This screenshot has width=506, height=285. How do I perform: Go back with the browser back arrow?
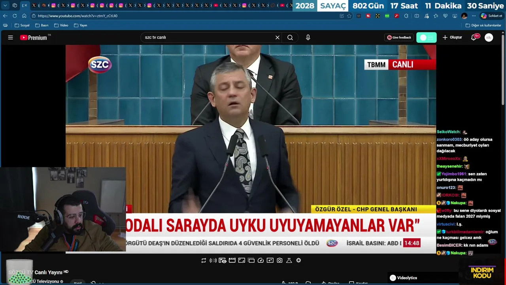pyautogui.click(x=5, y=16)
